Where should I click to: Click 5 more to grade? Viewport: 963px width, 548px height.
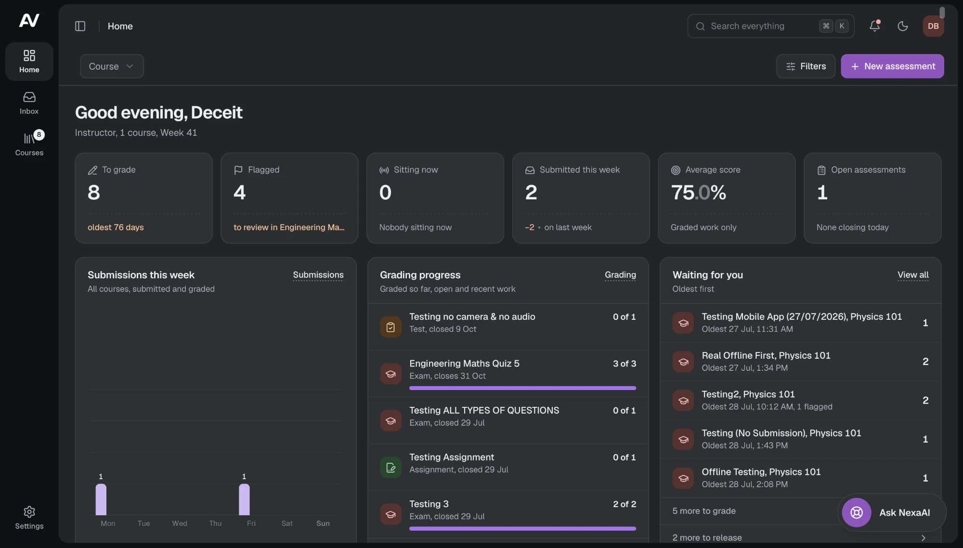(x=703, y=511)
